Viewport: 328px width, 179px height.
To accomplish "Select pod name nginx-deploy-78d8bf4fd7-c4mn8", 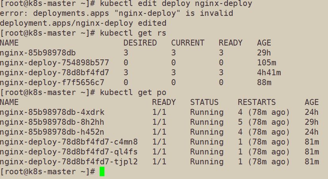I will (69, 142).
